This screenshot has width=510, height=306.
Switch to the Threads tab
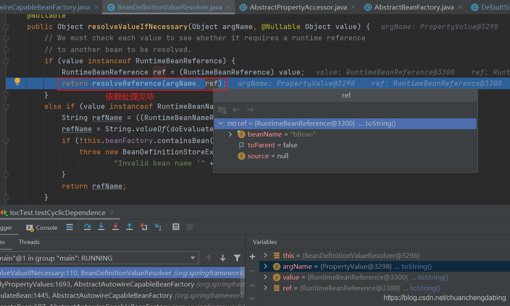tap(29, 242)
